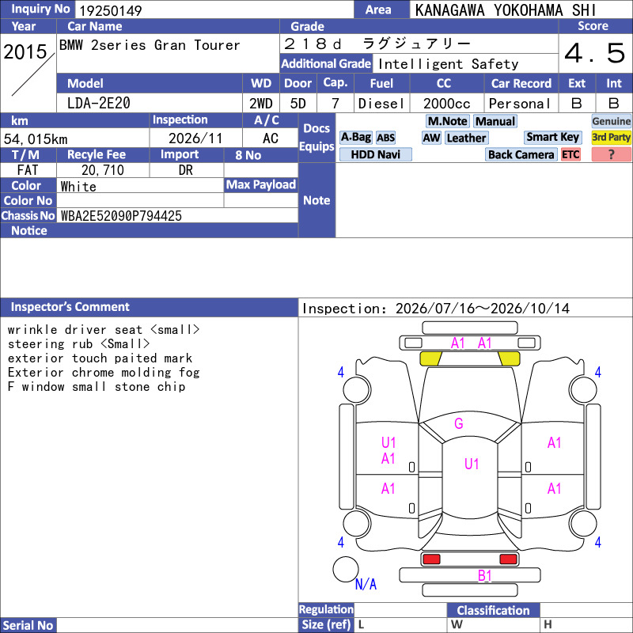
Task: Select the red ETC badge
Action: click(570, 154)
